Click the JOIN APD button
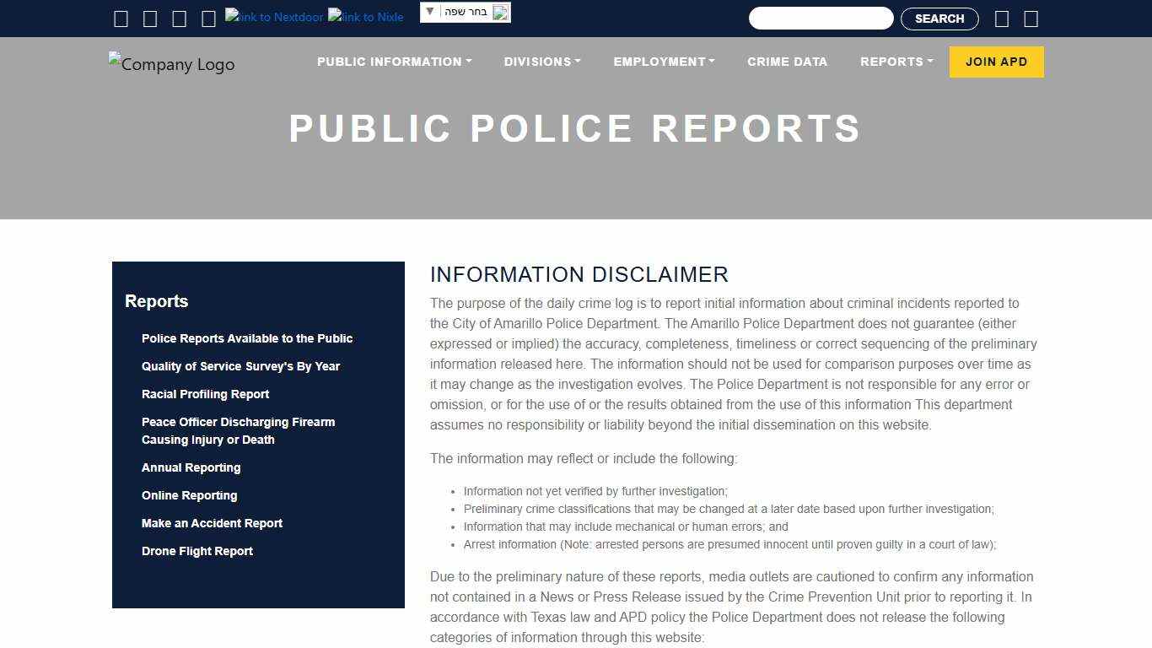This screenshot has width=1152, height=648. click(996, 61)
